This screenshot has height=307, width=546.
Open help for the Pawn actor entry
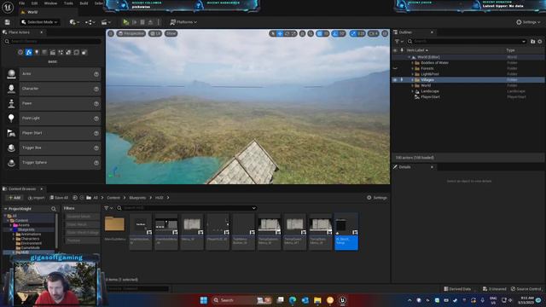point(96,104)
